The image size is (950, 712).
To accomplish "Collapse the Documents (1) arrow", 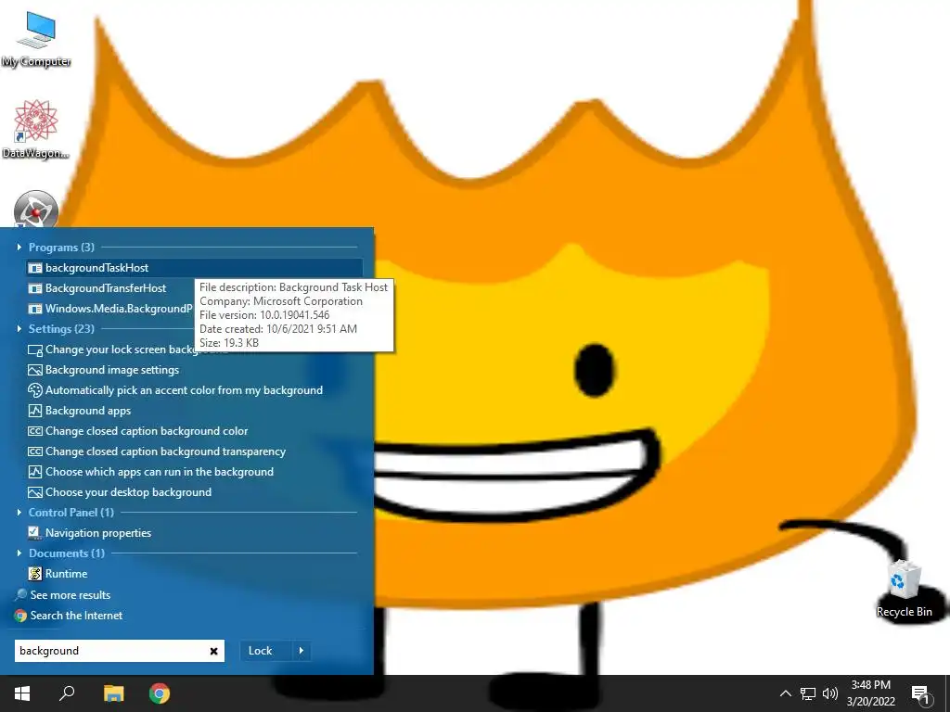I will point(19,553).
